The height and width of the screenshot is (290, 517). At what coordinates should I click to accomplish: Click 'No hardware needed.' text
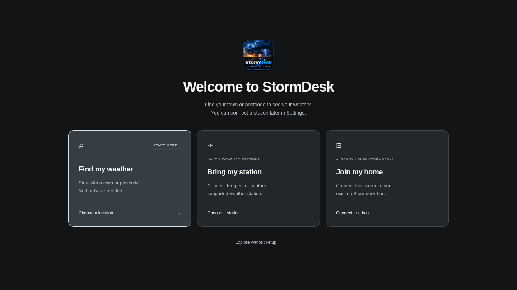click(101, 190)
